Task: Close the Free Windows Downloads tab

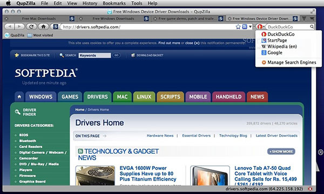Action: 81,18
